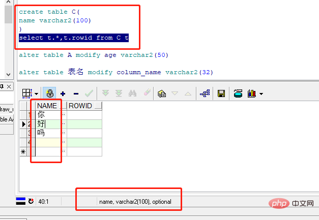Open the bar chart icon

pos(252,93)
